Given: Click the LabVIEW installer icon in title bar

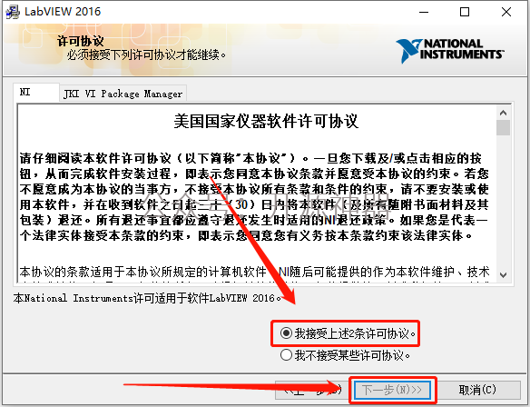Looking at the screenshot, I should (13, 12).
